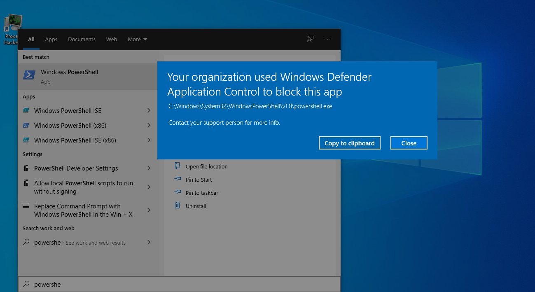Close the Application Control block dialog
The height and width of the screenshot is (292, 535).
[409, 143]
